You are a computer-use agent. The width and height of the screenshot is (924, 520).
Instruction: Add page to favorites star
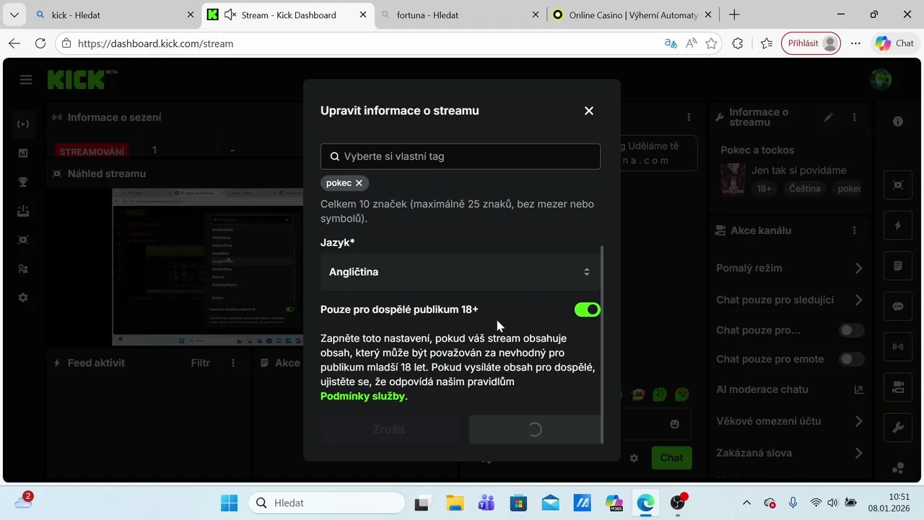point(712,43)
